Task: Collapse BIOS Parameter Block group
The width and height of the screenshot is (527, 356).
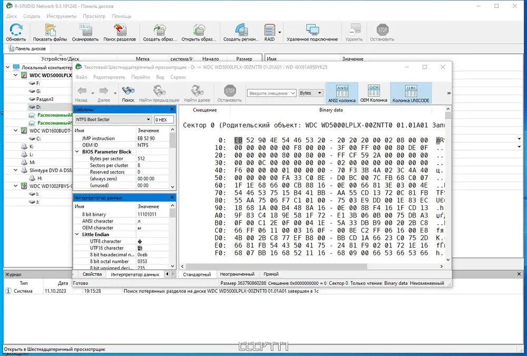Action: pos(77,152)
